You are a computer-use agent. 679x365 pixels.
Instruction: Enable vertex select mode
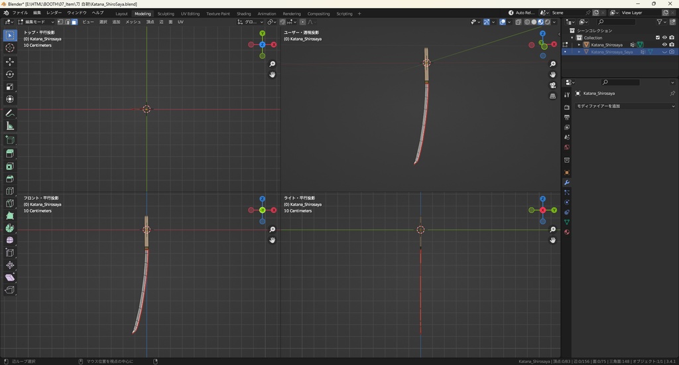[x=61, y=22]
